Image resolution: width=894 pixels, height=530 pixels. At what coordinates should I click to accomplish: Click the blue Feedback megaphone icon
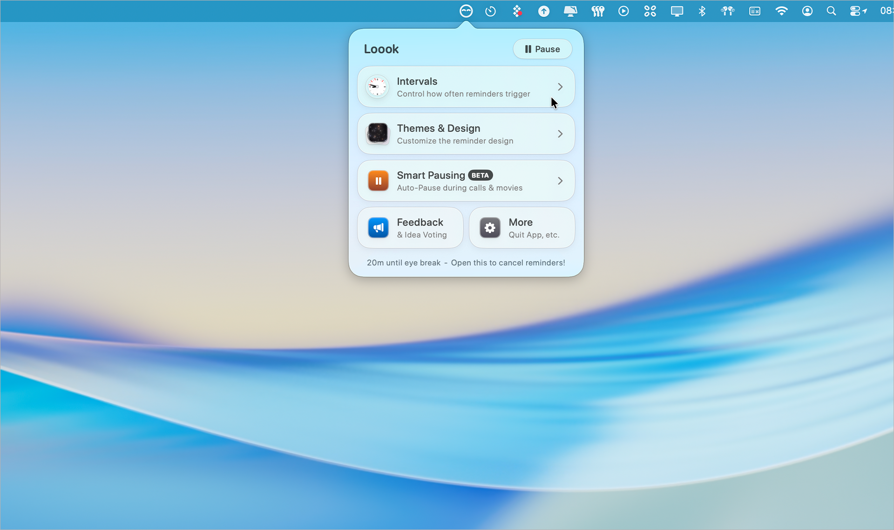pyautogui.click(x=378, y=227)
